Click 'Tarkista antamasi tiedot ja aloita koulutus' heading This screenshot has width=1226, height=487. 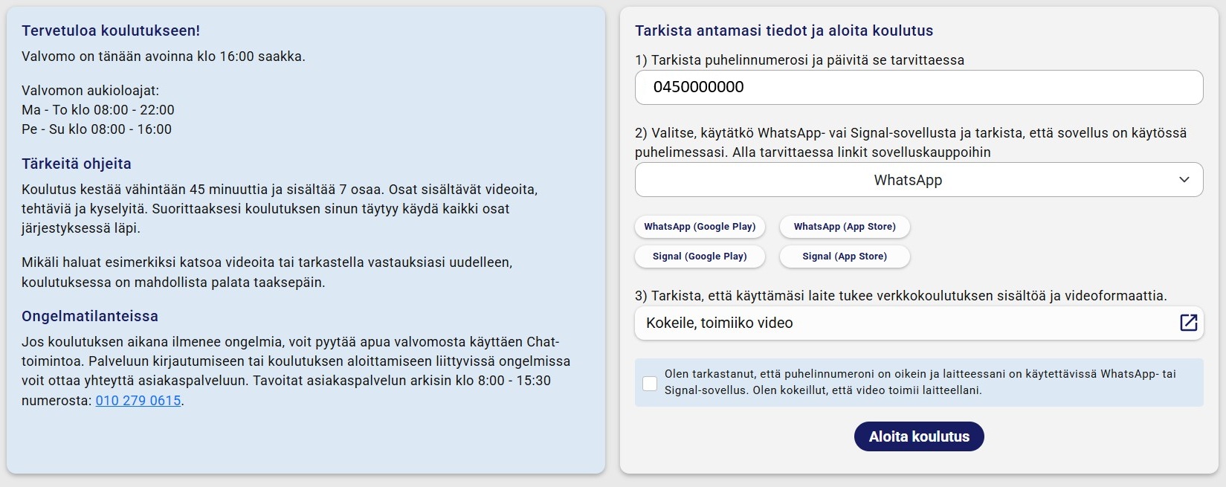784,30
